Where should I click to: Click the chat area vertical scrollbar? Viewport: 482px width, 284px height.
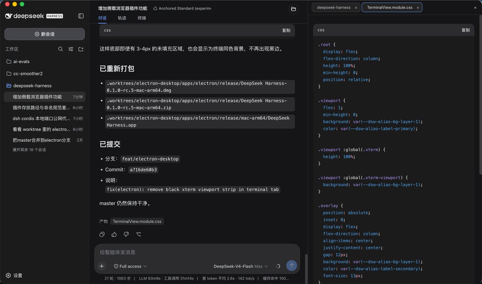(x=306, y=269)
